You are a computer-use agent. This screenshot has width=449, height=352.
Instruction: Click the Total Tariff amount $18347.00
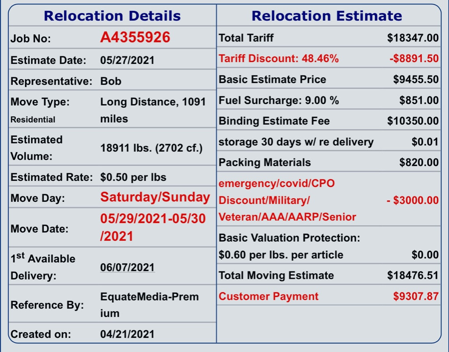tap(413, 38)
